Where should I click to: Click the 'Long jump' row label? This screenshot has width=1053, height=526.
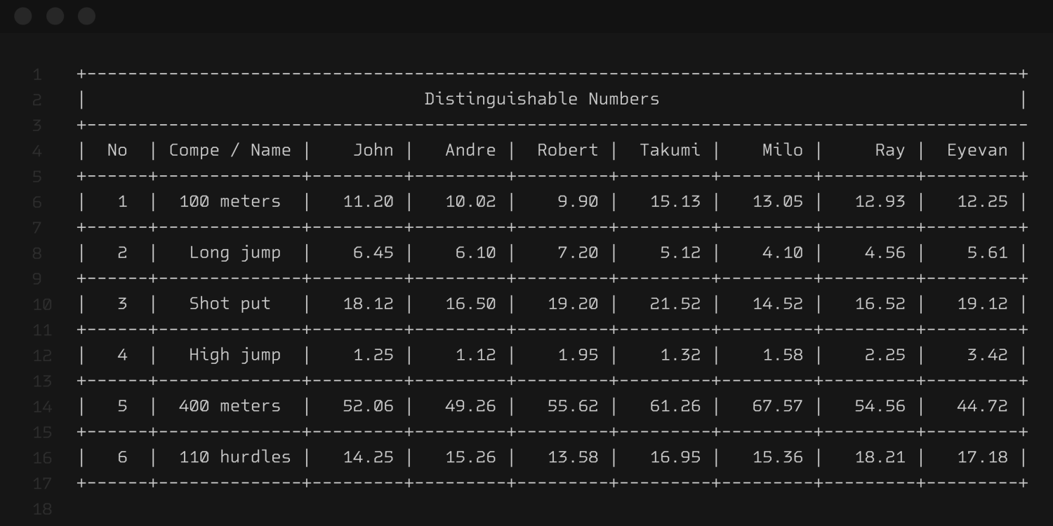coord(234,252)
